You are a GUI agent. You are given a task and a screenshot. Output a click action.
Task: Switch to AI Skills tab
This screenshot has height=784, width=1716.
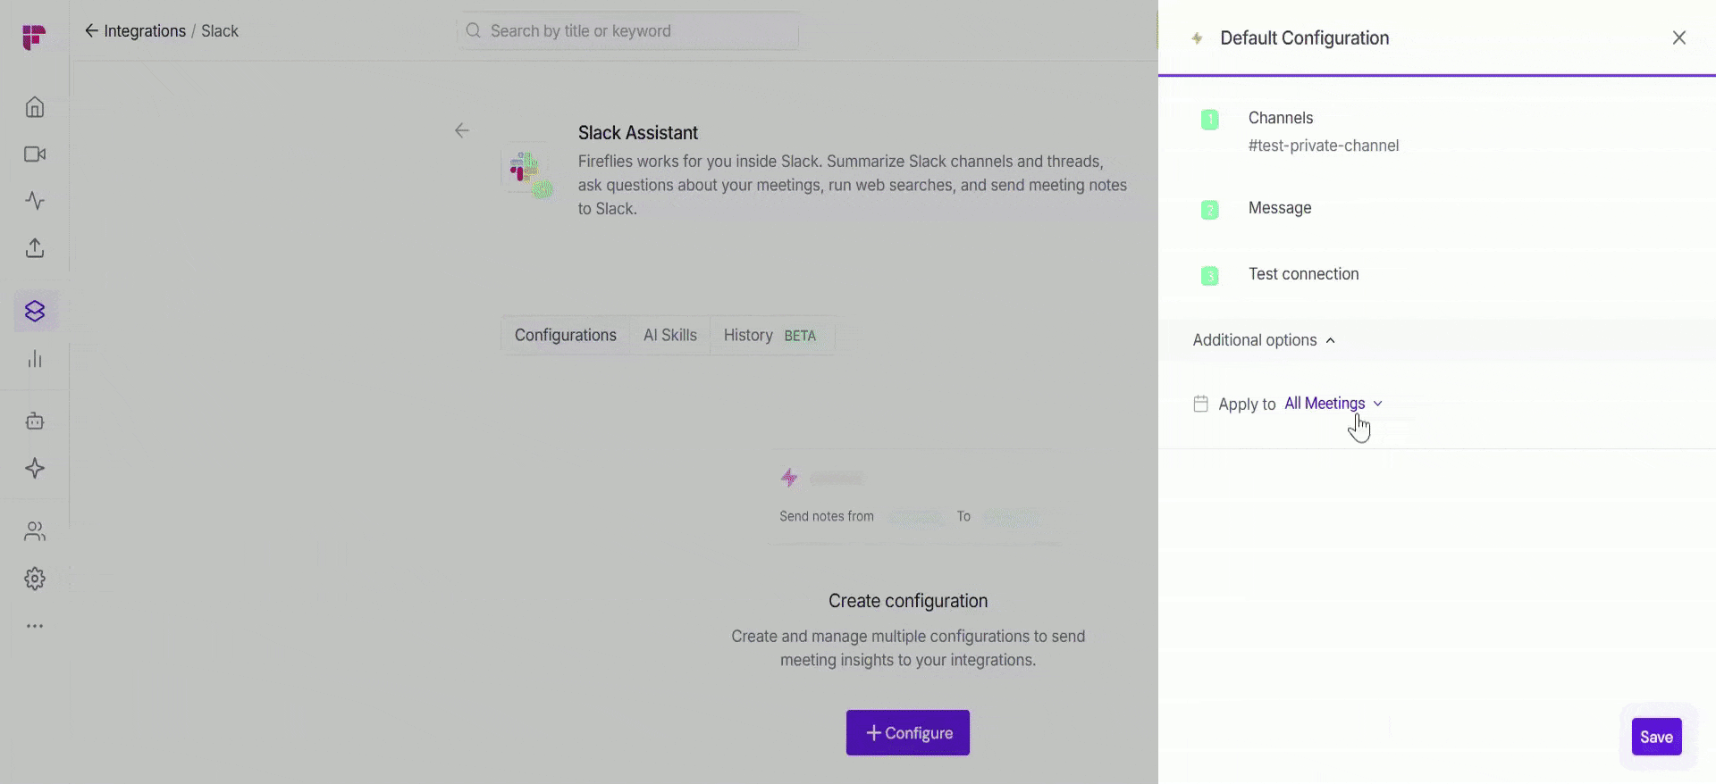(670, 335)
